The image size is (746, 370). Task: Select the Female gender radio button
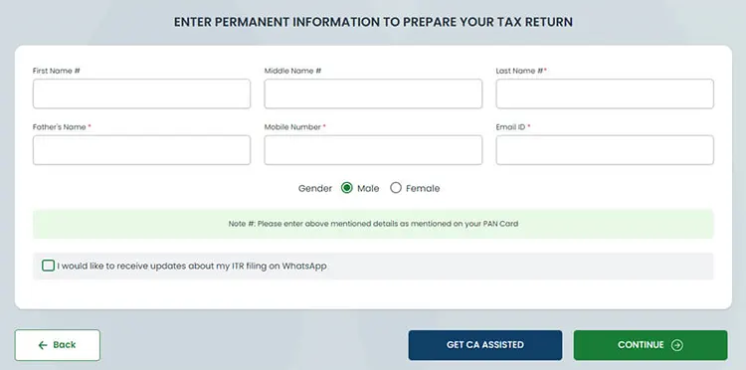(x=396, y=188)
